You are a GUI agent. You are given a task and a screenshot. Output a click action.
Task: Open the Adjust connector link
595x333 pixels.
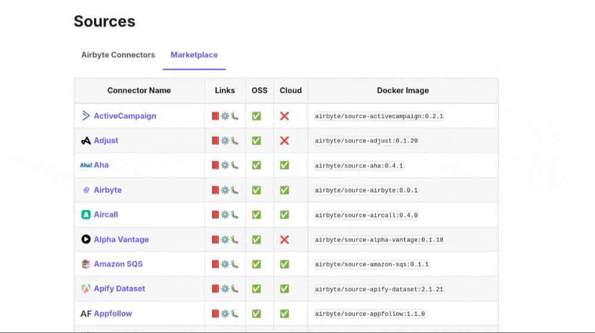click(x=106, y=140)
